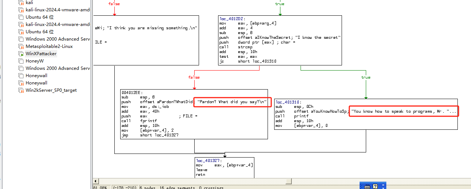Click the offset aPardon?WhatDid operand

coord(167,102)
